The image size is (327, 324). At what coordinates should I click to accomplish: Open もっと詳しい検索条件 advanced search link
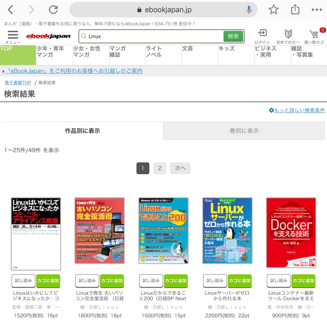(x=297, y=110)
